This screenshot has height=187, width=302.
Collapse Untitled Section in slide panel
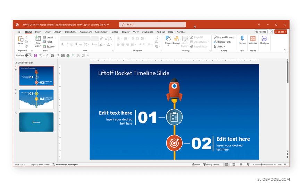click(x=16, y=63)
